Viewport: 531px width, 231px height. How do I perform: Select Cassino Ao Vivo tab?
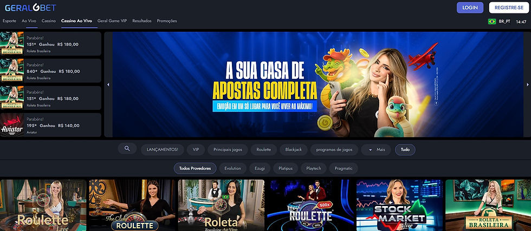(76, 21)
